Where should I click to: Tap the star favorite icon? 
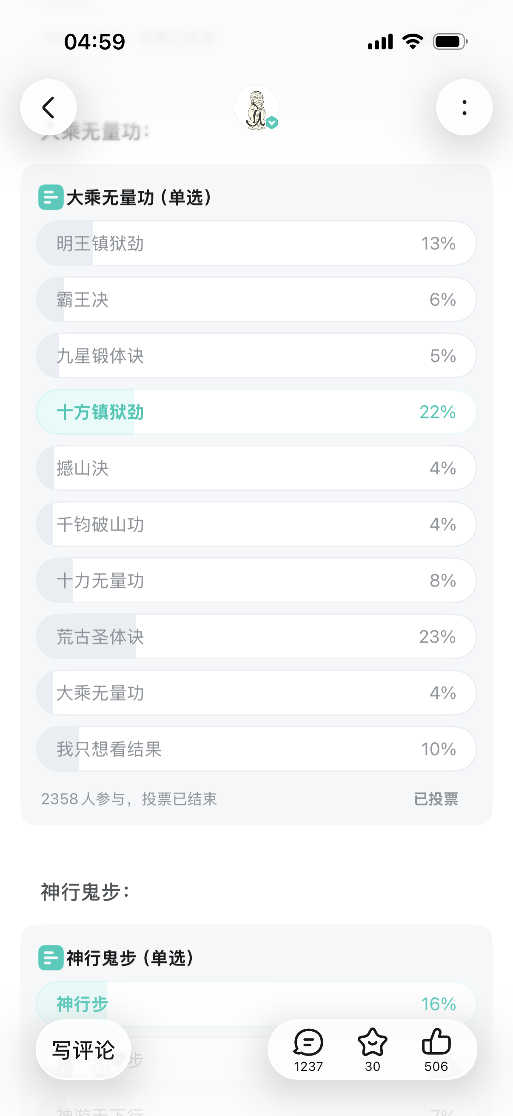click(372, 1043)
